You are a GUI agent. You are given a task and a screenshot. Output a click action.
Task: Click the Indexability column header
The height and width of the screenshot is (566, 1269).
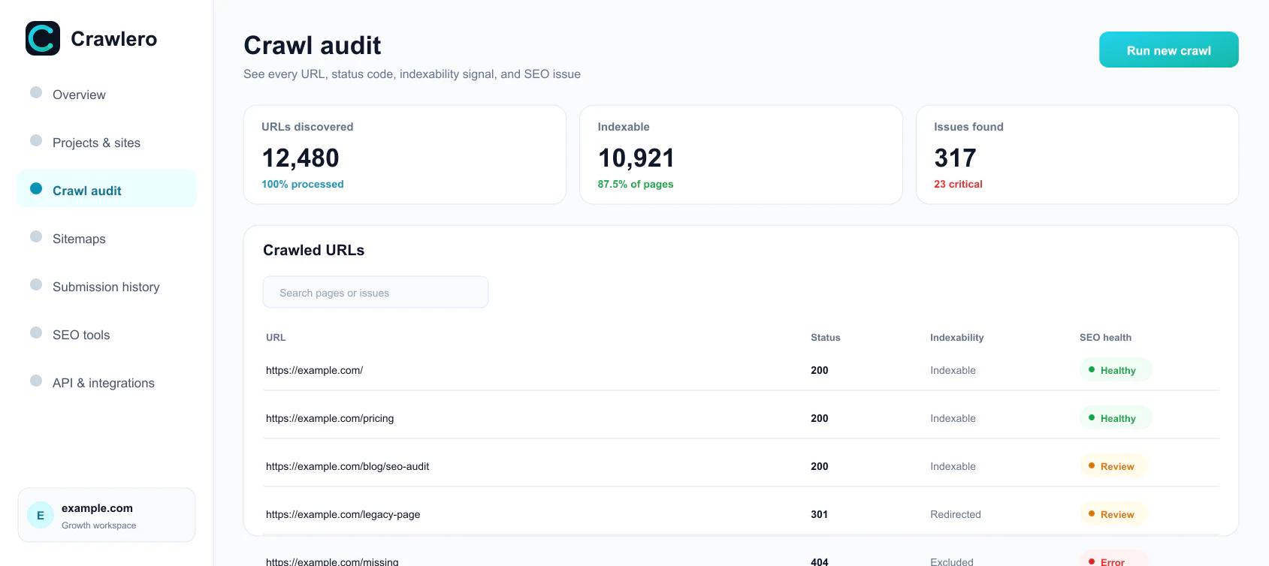pyautogui.click(x=956, y=337)
